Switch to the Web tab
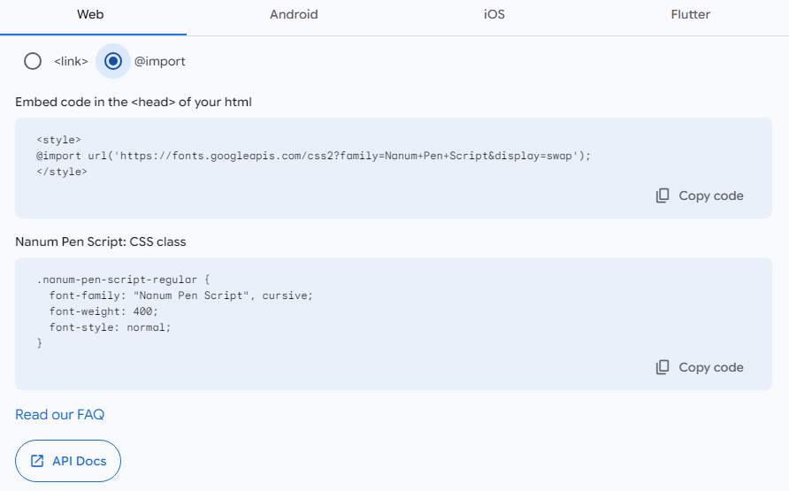 (x=90, y=15)
